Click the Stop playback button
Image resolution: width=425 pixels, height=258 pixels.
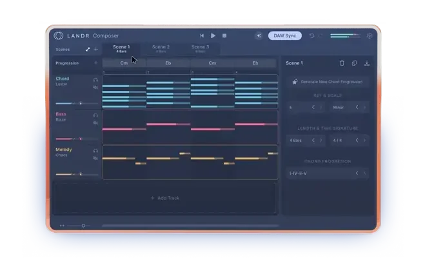pyautogui.click(x=224, y=36)
